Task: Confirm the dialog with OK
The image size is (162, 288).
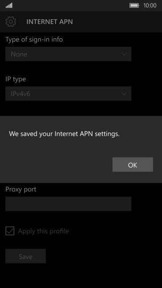Action: tap(133, 165)
